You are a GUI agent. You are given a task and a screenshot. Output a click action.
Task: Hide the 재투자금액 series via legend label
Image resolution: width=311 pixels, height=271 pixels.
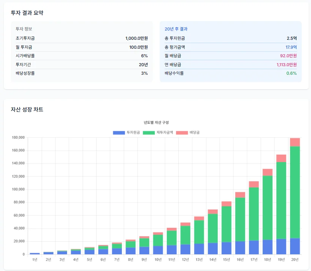click(165, 133)
